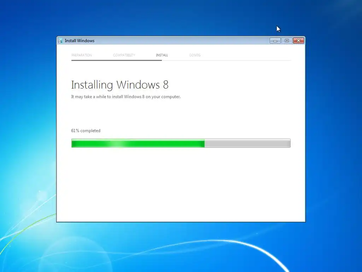
Task: Select the PREPARATION step tab
Action: 82,55
